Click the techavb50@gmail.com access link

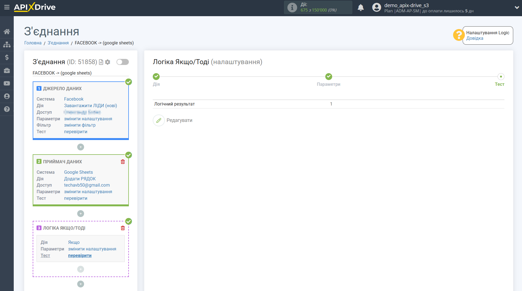(87, 185)
